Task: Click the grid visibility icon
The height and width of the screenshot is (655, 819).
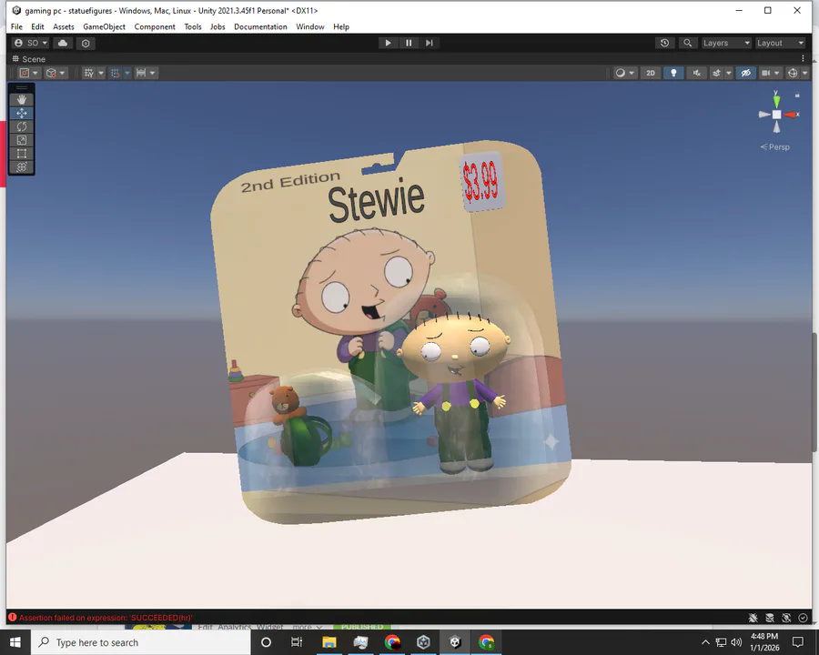Action: [89, 73]
